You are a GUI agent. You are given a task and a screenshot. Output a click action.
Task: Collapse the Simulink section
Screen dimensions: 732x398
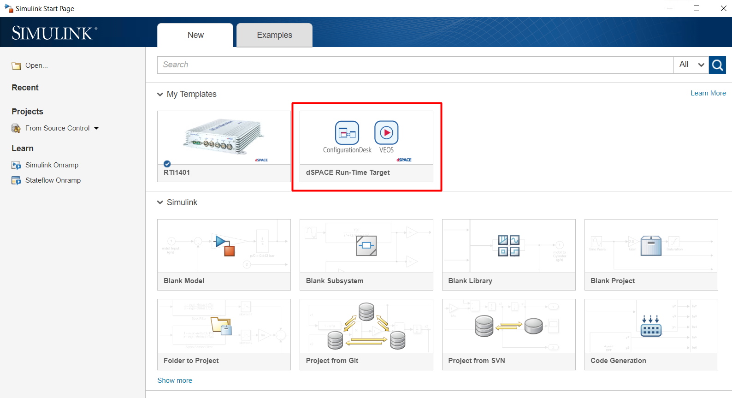coord(160,202)
